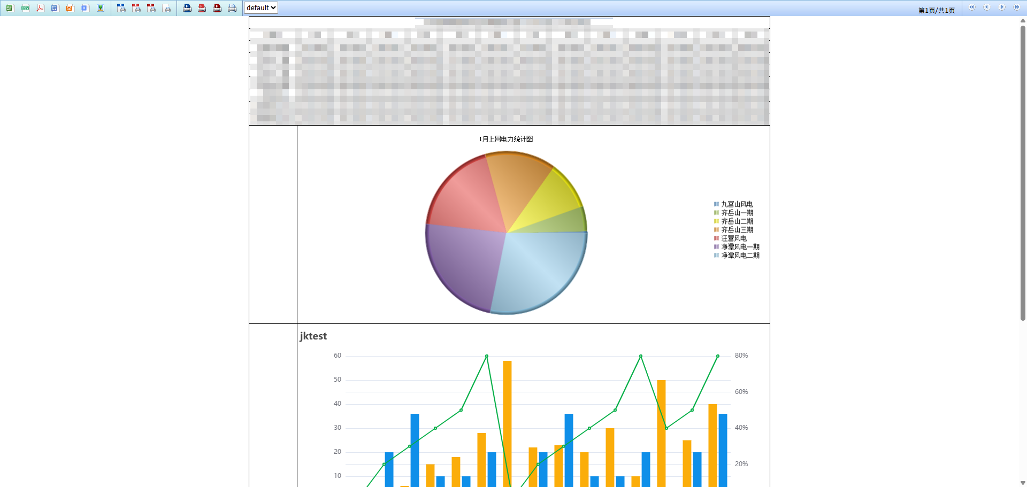This screenshot has height=487, width=1027.
Task: Open the plain print preview icon
Action: tap(167, 8)
